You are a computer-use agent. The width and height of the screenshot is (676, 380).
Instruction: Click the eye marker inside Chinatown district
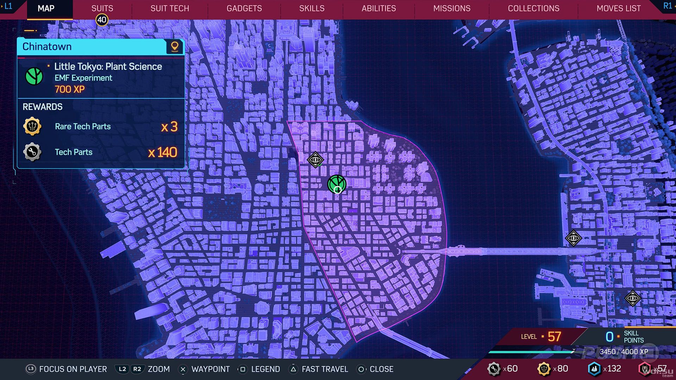coord(315,160)
